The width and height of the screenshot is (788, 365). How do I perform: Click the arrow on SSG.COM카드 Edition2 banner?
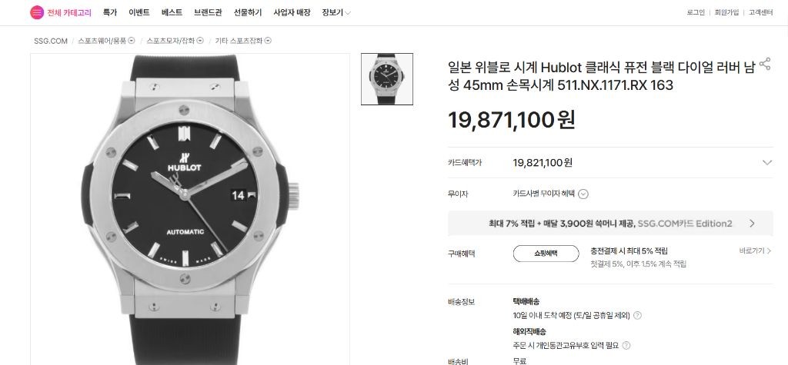[752, 224]
